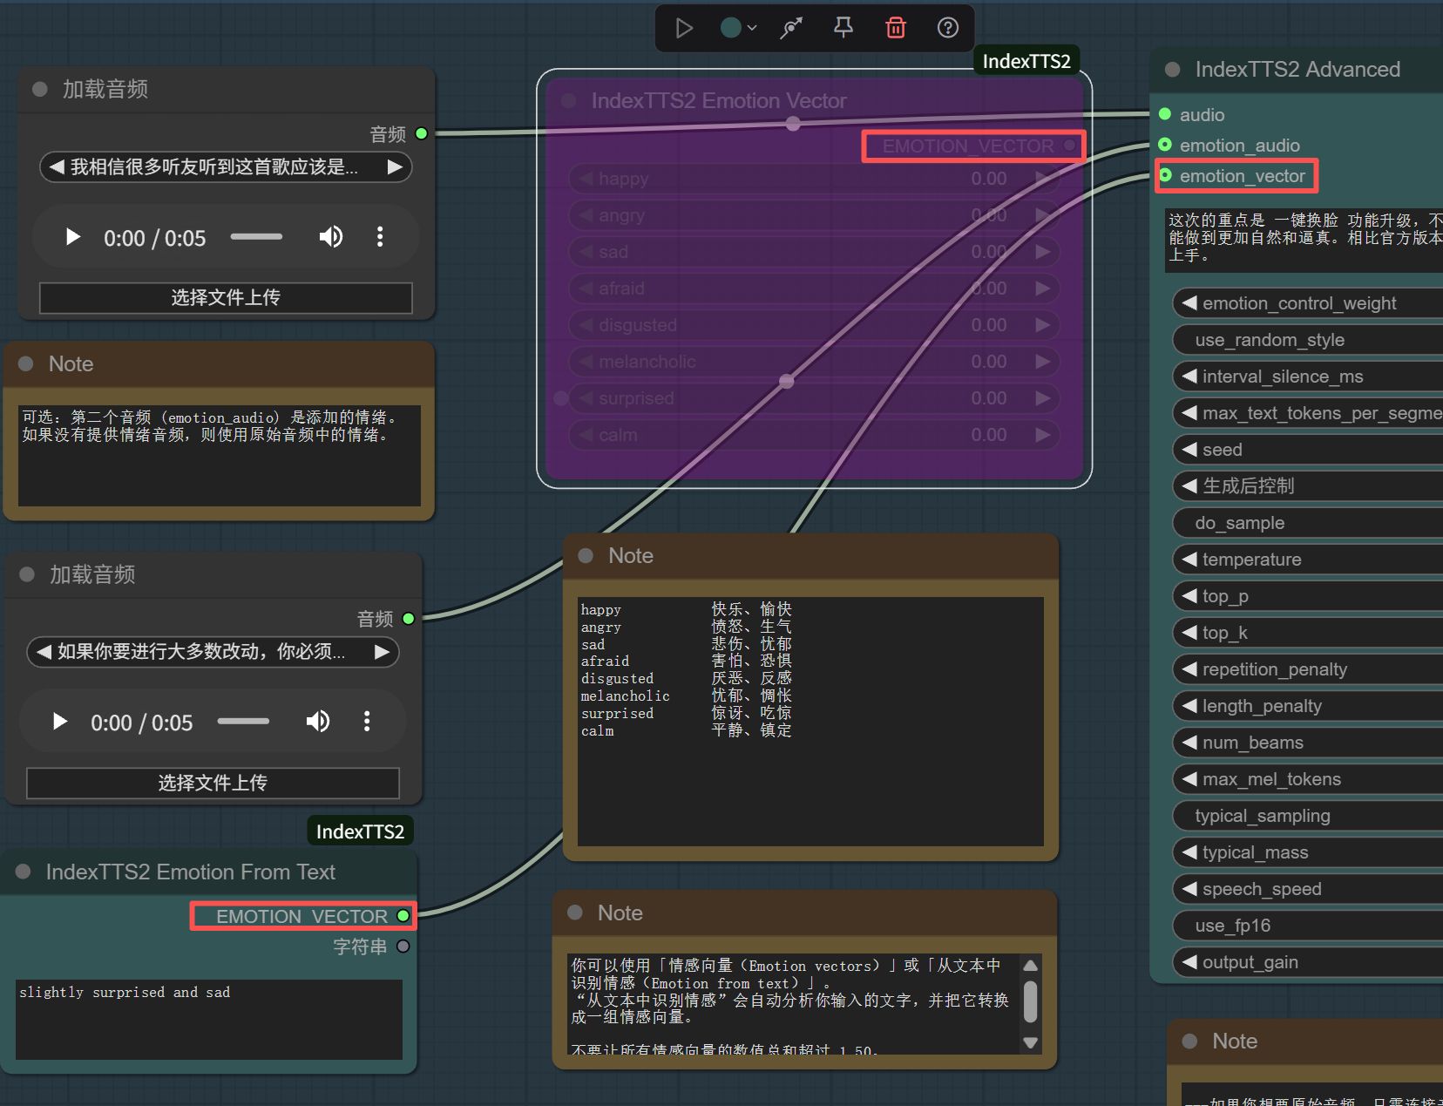Mute the second audio player volume
This screenshot has width=1443, height=1106.
point(318,722)
